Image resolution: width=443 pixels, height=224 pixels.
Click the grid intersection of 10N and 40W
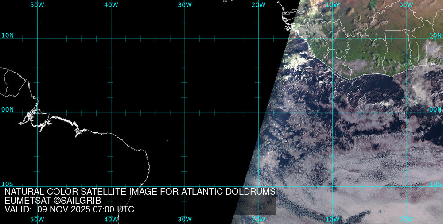[111, 38]
